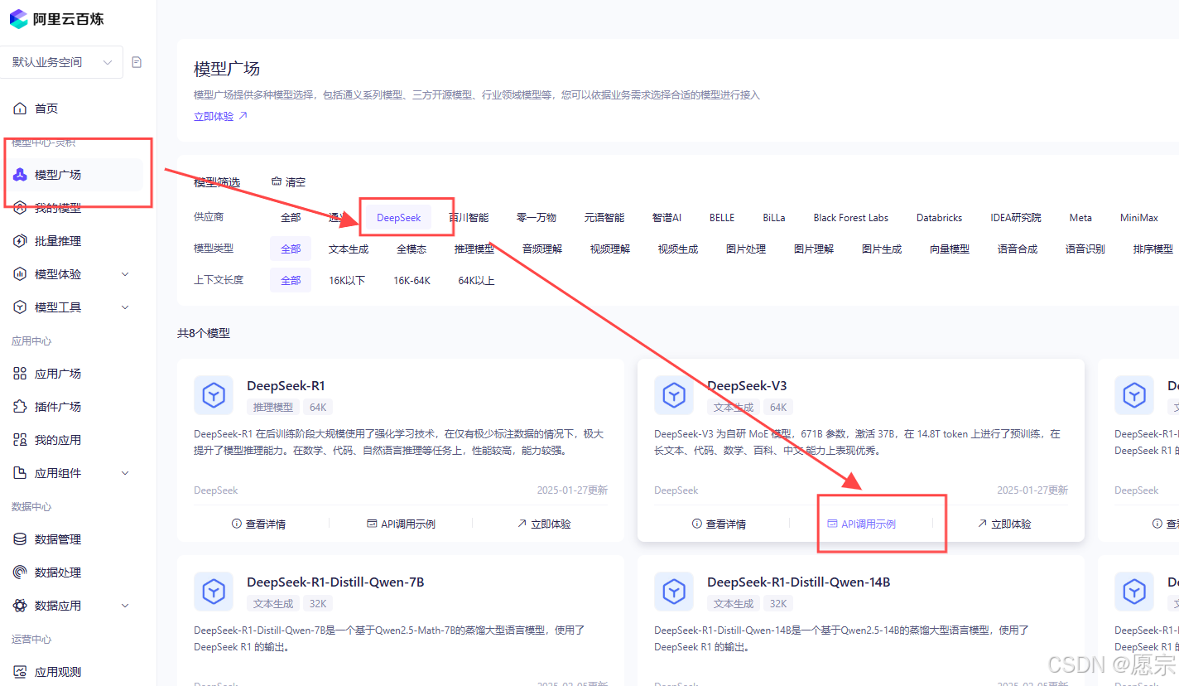
Task: Click 查看详情 on the DeepSeek-R1 card
Action: 258,524
